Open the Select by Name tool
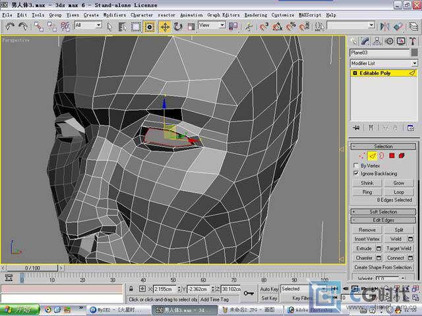422x316 pixels. point(123,26)
